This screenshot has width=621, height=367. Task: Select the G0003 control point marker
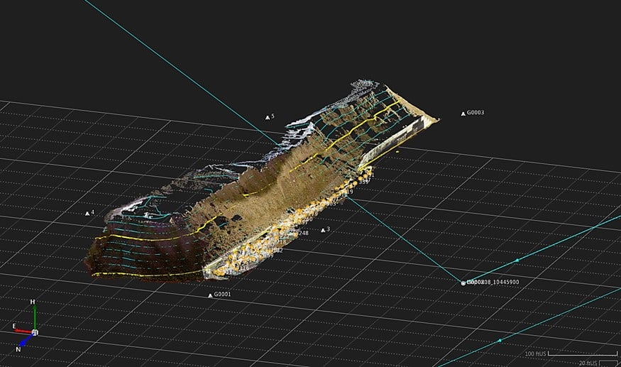pyautogui.click(x=463, y=114)
